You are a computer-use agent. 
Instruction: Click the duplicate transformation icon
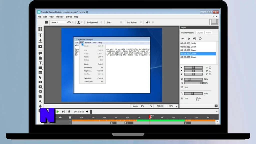click(x=194, y=39)
